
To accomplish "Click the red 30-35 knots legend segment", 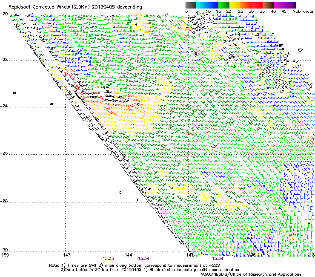I will [x=257, y=5].
